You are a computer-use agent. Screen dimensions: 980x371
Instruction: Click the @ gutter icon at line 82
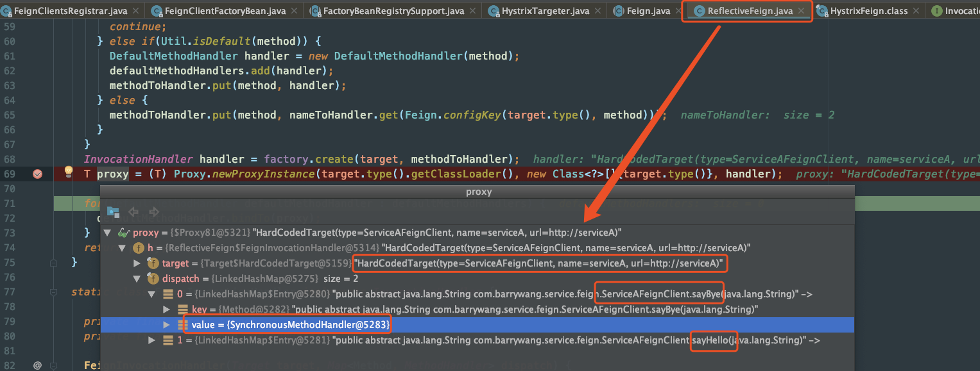pyautogui.click(x=37, y=365)
